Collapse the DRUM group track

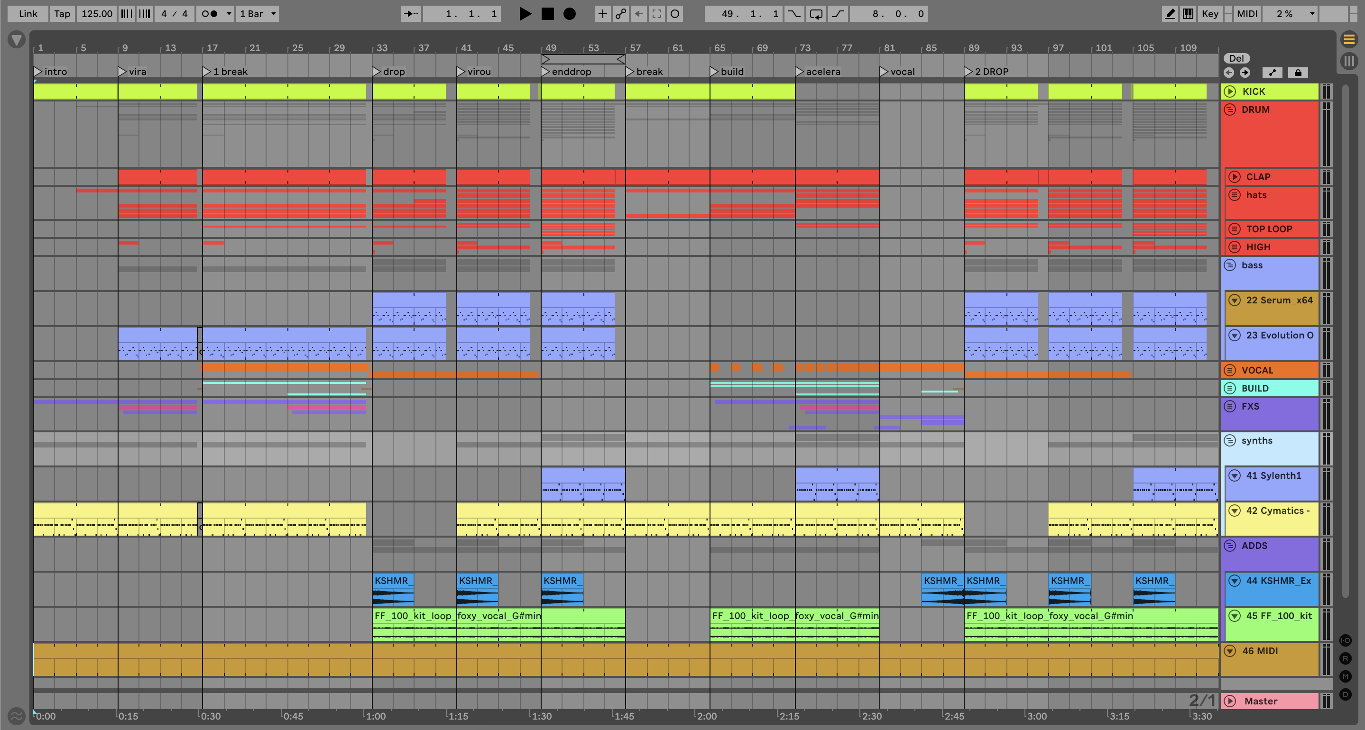[x=1230, y=109]
